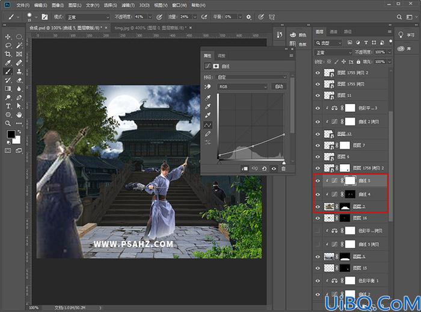Screen dimensions: 421x312
Task: Click the background white color swatch
Action: [x=17, y=140]
